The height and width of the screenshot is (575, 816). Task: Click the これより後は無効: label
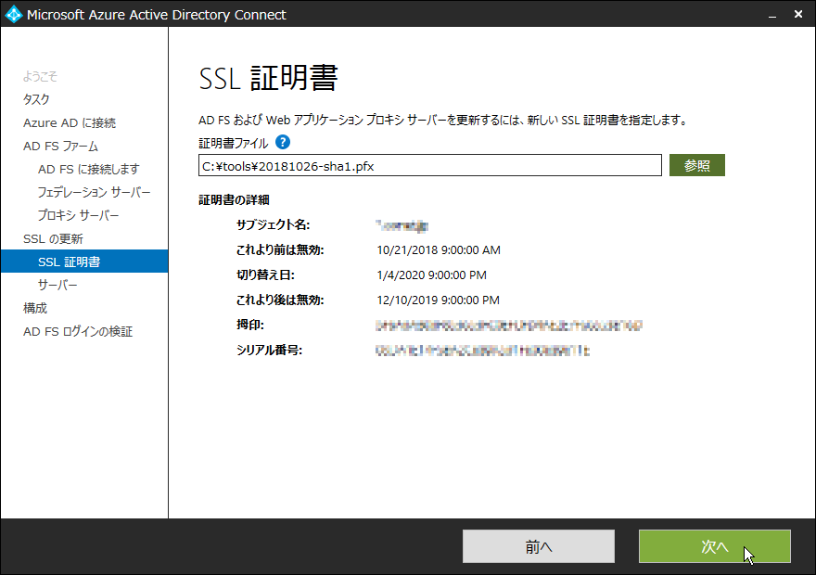(x=280, y=300)
